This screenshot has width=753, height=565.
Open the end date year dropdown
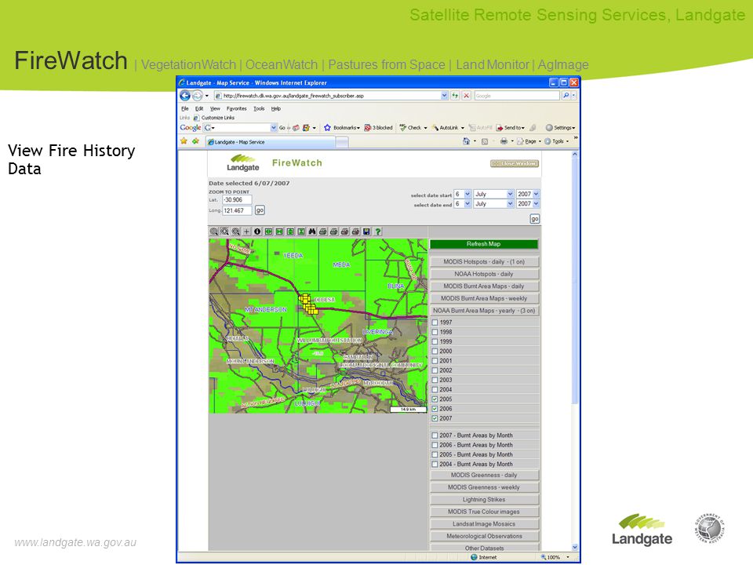tap(528, 204)
